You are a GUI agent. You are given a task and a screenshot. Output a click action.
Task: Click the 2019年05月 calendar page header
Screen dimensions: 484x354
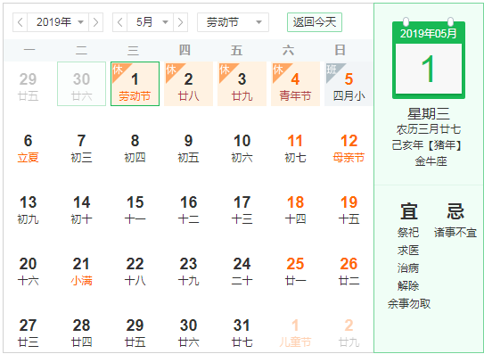click(429, 33)
